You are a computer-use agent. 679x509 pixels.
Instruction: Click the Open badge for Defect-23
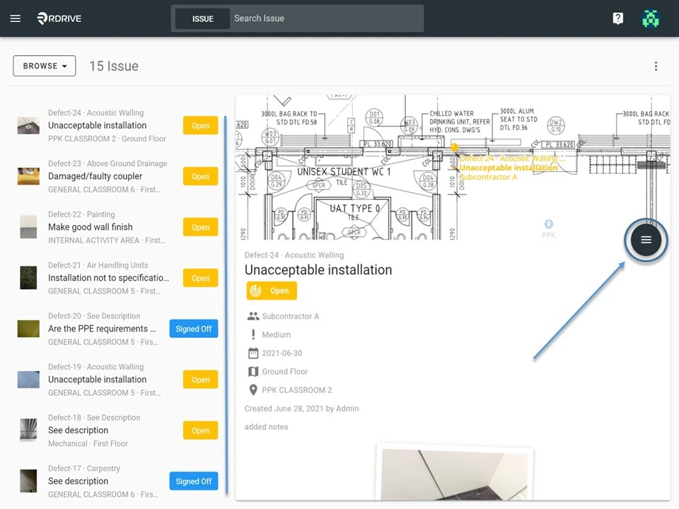[x=200, y=176]
